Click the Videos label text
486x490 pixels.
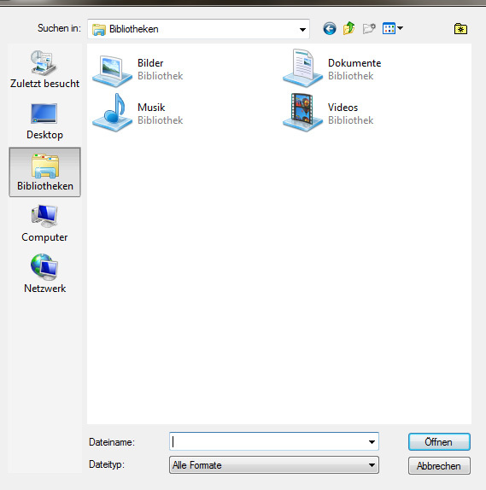(x=343, y=108)
